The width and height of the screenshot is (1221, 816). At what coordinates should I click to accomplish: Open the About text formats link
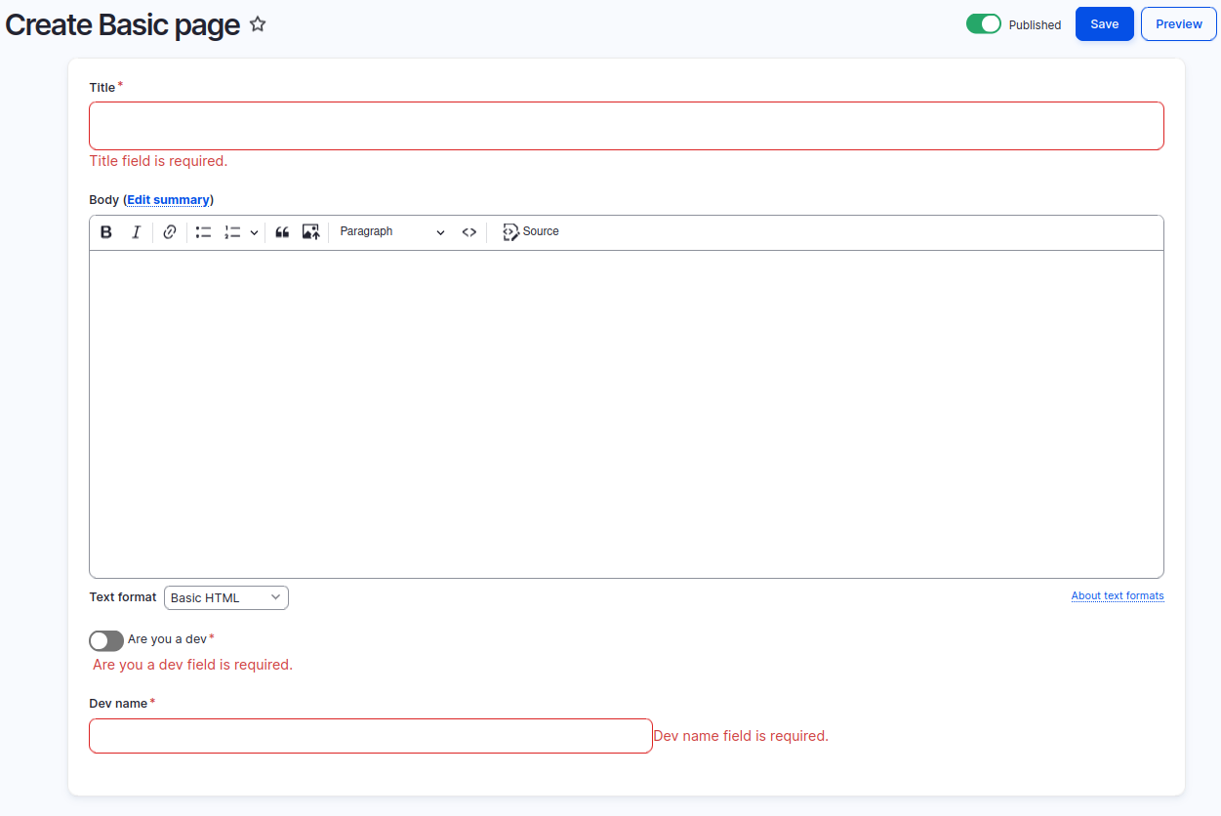coord(1117,596)
